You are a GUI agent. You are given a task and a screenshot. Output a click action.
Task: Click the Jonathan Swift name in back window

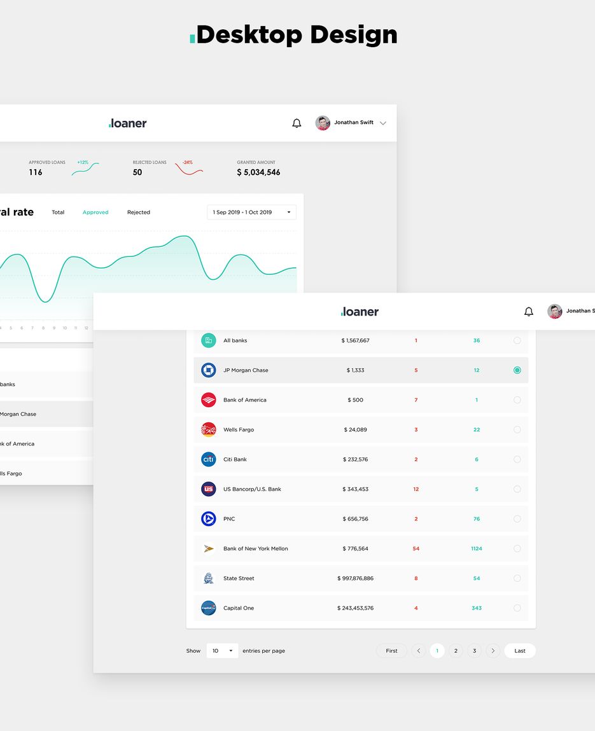point(354,122)
